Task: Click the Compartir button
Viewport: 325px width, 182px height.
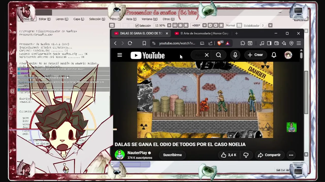Action: [x=269, y=155]
